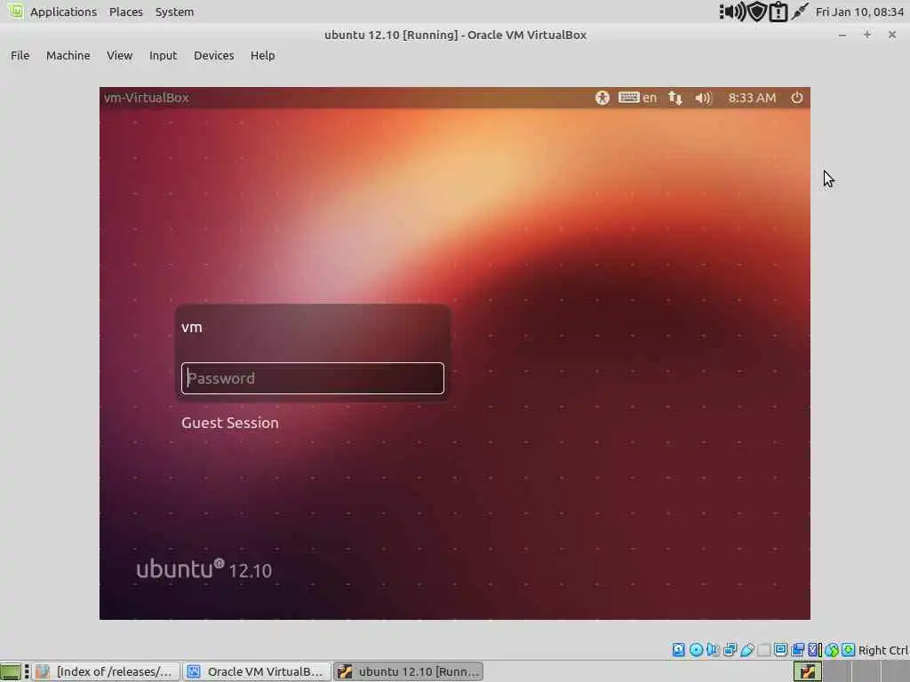Screen dimensions: 910x682
Task: Click the mouse integration status icon
Action: click(832, 649)
